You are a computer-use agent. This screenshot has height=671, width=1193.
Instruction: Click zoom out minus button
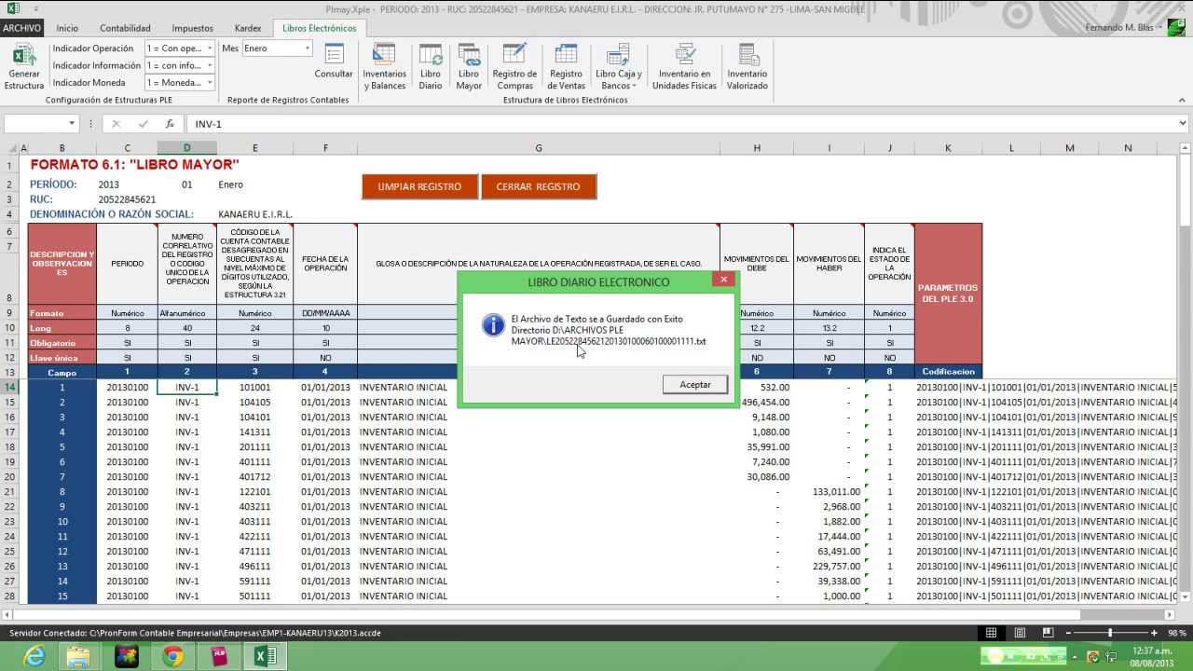(x=1069, y=633)
